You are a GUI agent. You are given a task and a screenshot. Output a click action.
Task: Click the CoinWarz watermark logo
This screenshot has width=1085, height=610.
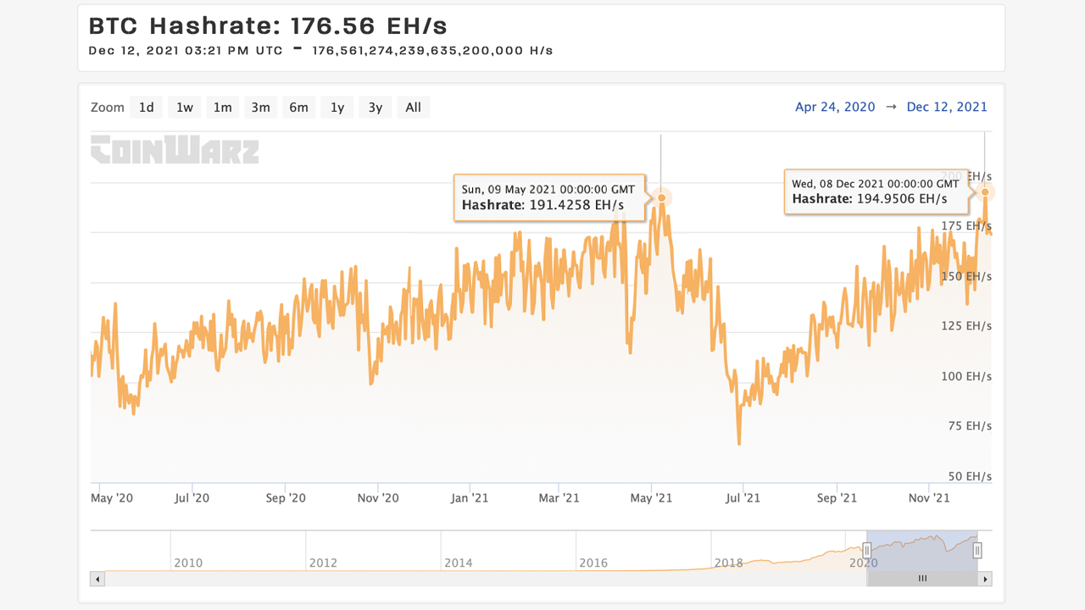[x=174, y=151]
